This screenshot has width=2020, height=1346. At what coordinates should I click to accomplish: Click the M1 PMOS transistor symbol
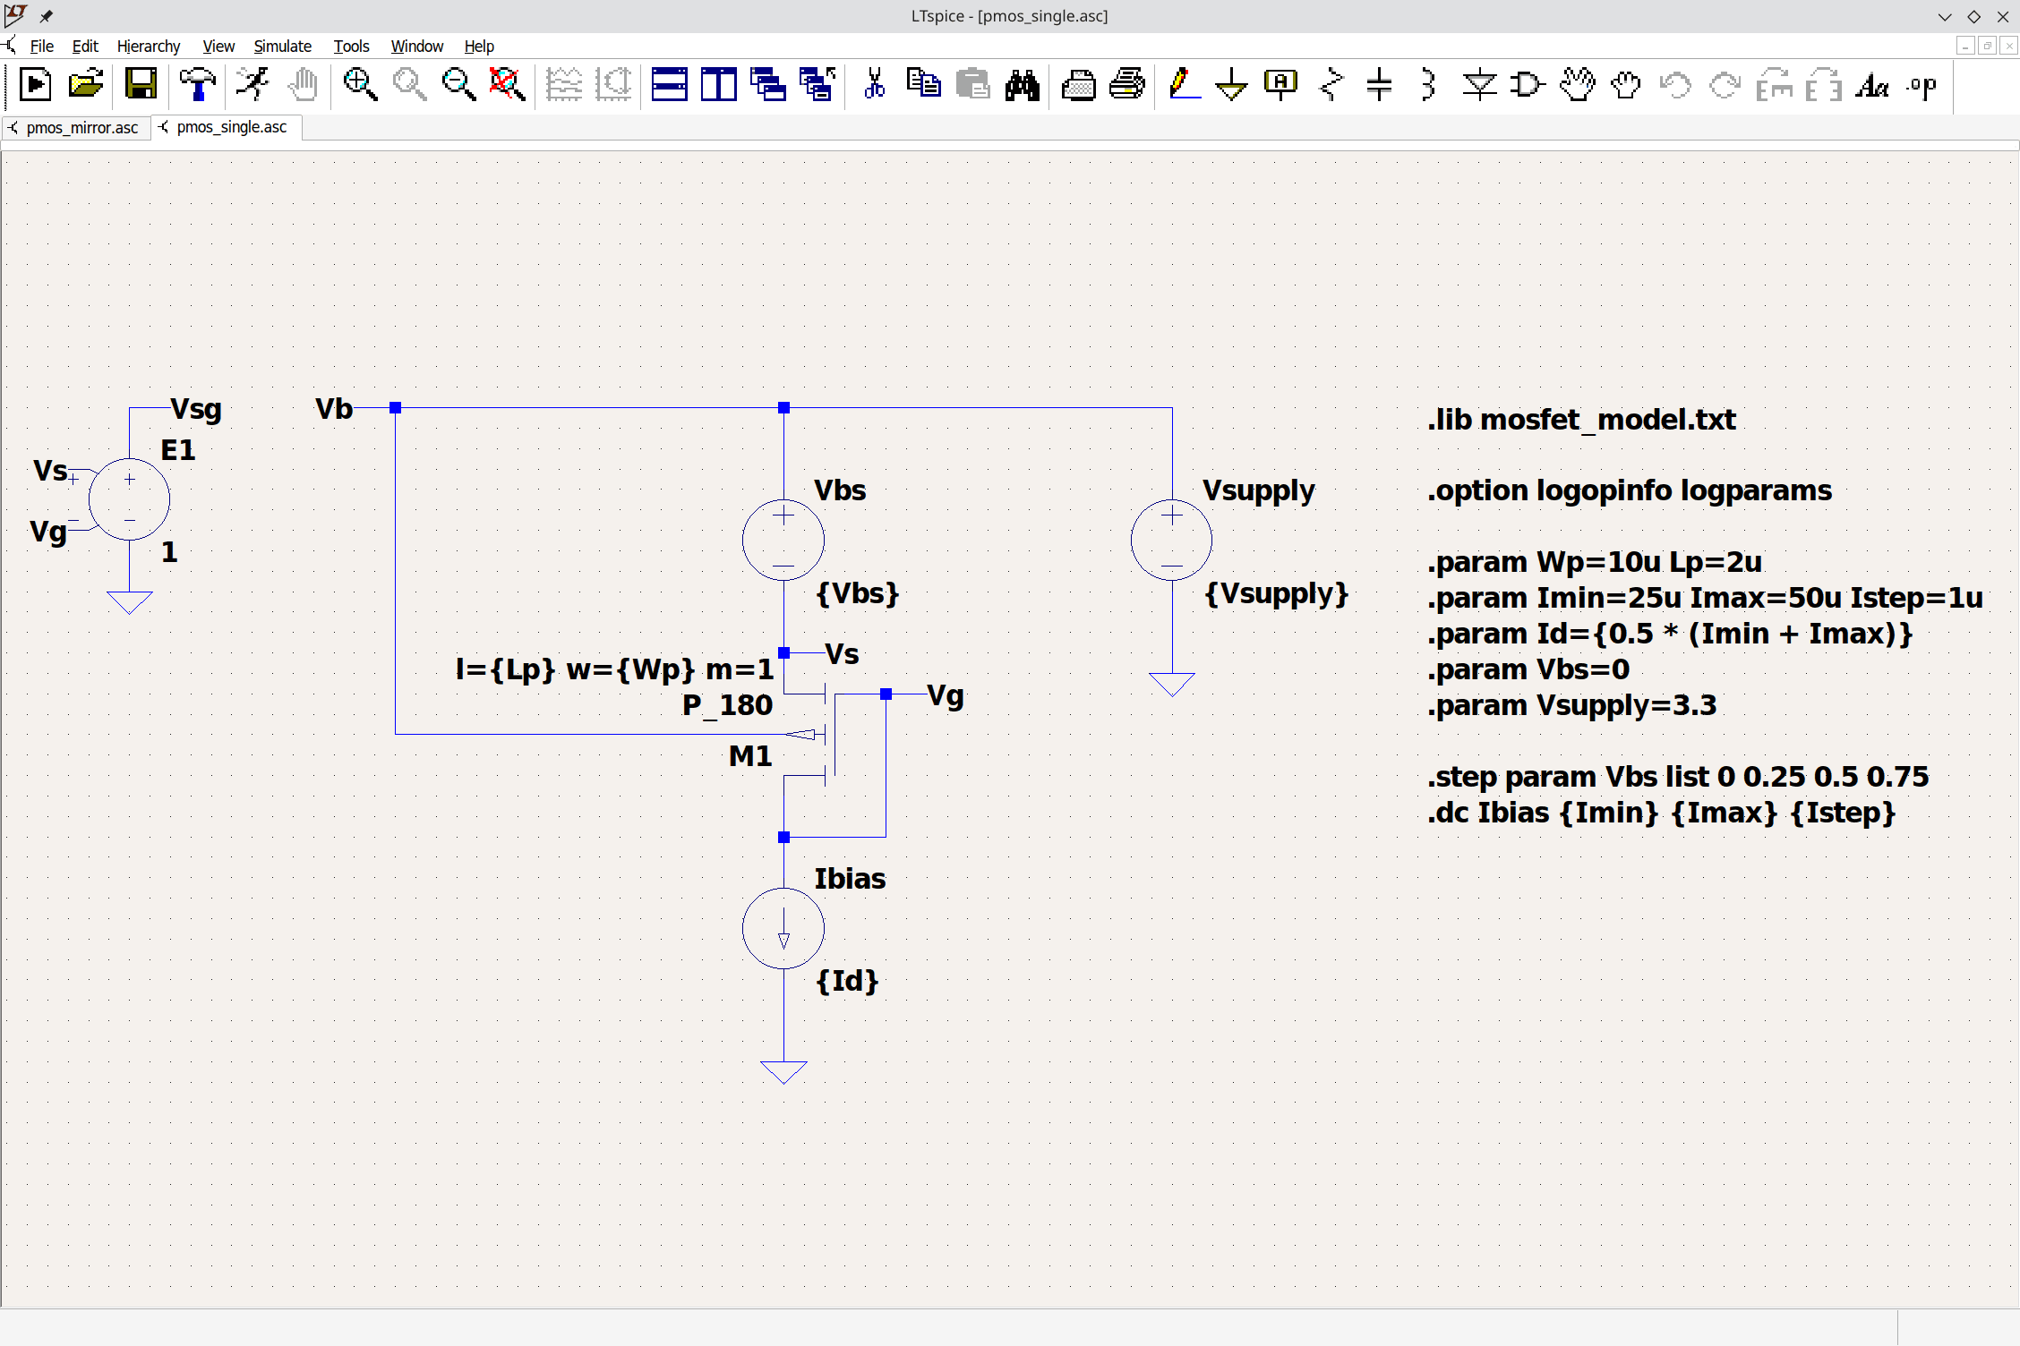(x=826, y=734)
